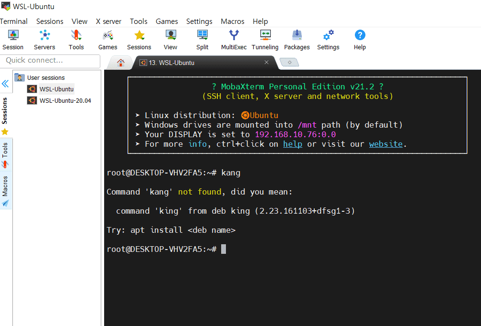Activate the MultiExec toolbar icon

tap(234, 40)
